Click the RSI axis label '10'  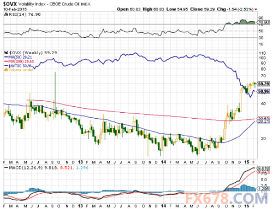point(261,44)
